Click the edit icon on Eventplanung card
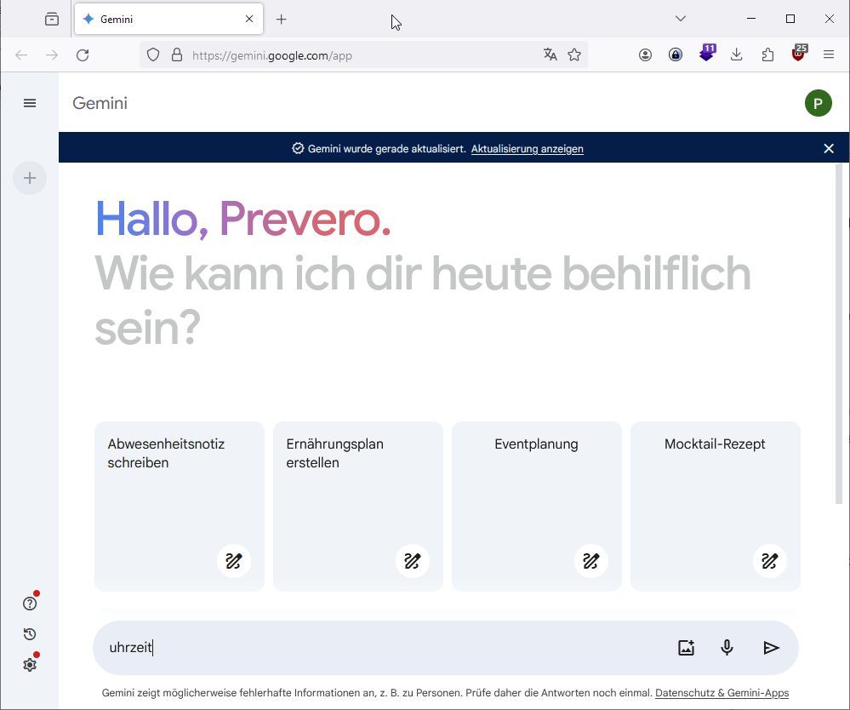This screenshot has height=710, width=850. coord(590,561)
